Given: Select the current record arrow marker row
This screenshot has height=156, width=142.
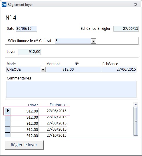Looking at the screenshot, I should (8, 111).
